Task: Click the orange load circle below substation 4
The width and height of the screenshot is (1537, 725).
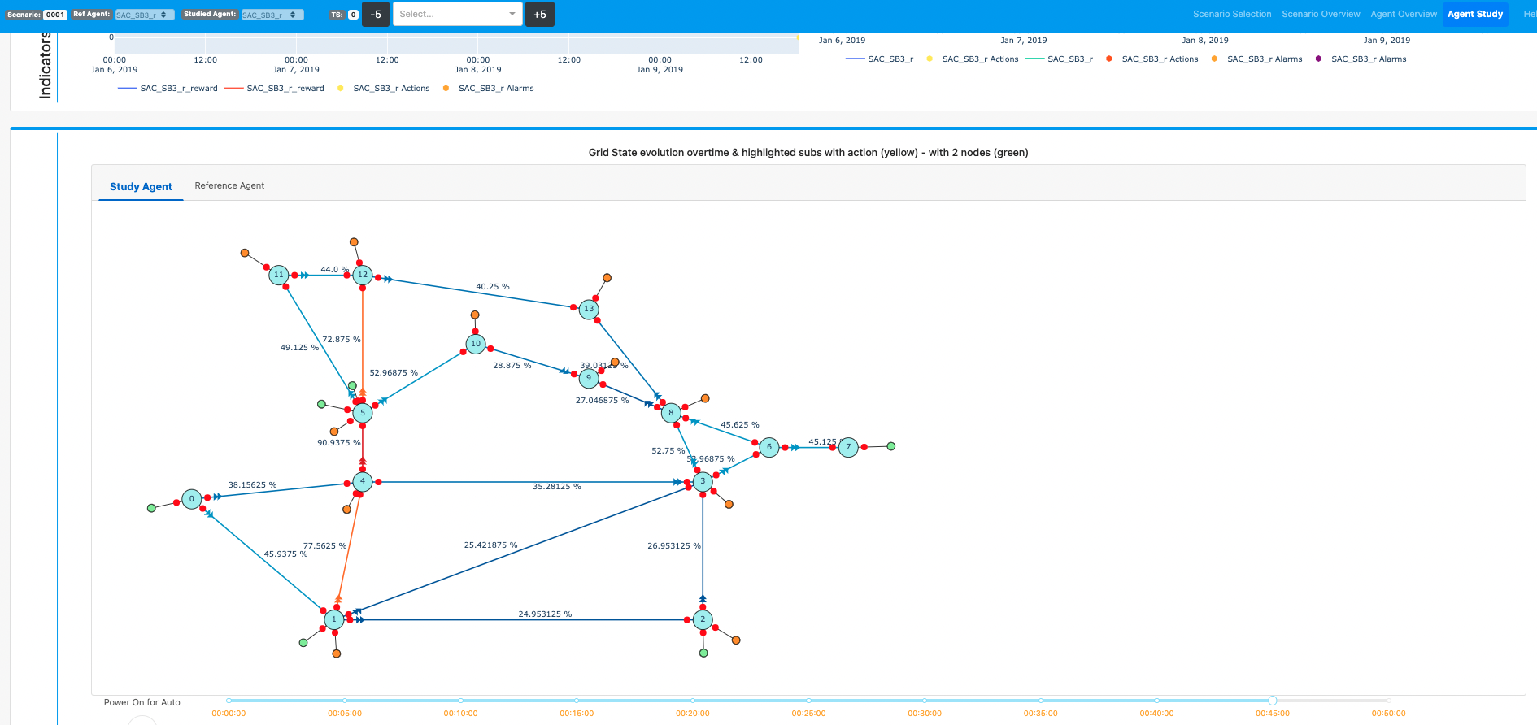Action: click(x=346, y=510)
